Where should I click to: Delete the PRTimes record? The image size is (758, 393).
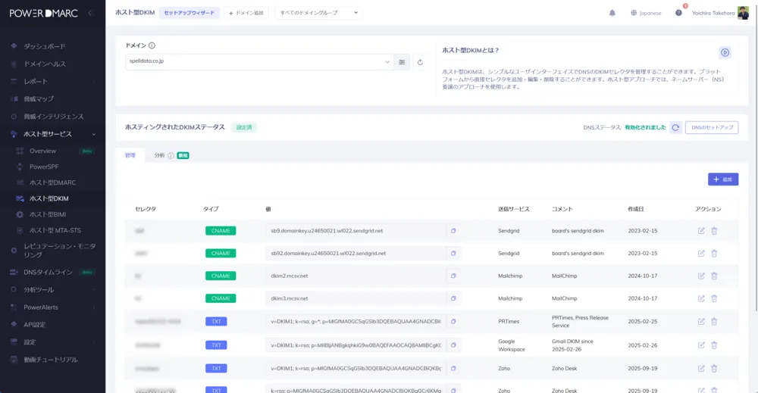(x=714, y=322)
